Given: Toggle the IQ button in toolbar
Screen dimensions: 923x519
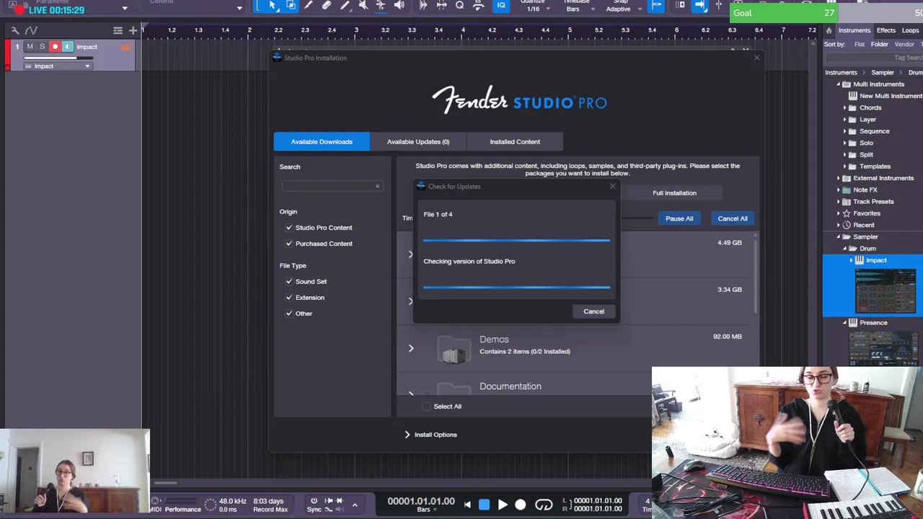Looking at the screenshot, I should click(501, 6).
